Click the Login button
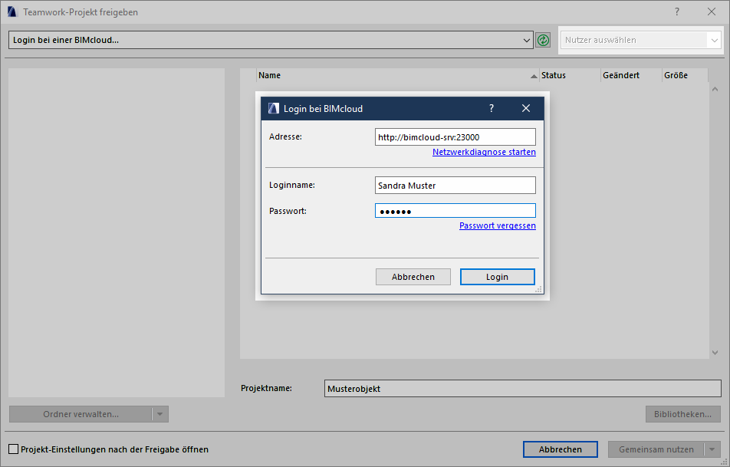Viewport: 730px width, 467px height. [x=497, y=277]
